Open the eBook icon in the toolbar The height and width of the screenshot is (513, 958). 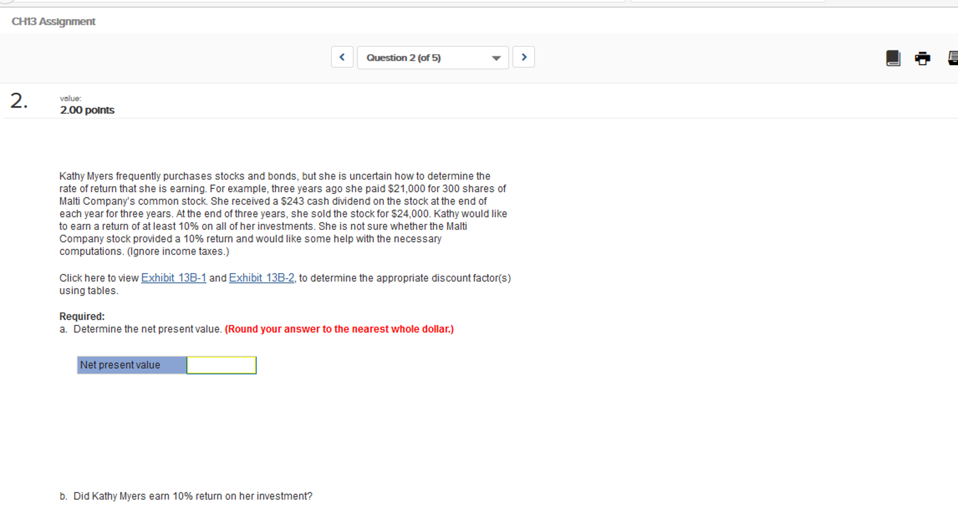click(893, 58)
